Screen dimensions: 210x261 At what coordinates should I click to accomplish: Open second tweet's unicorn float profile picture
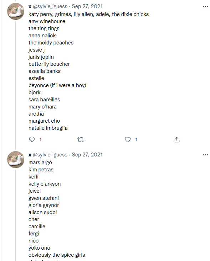click(x=16, y=160)
